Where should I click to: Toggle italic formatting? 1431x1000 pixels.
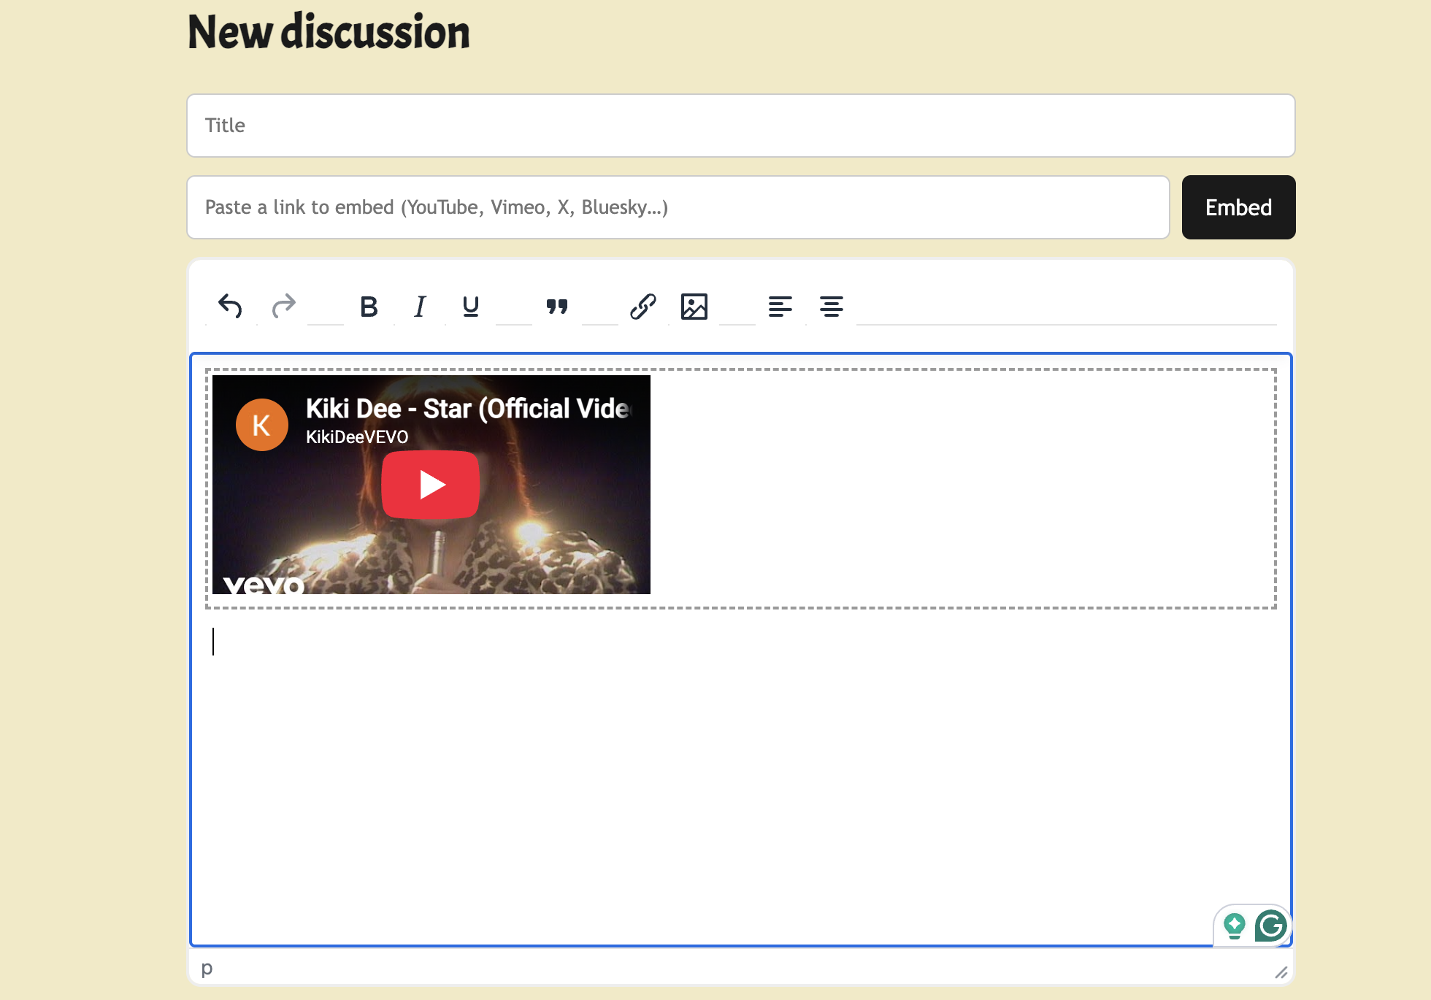(x=420, y=307)
